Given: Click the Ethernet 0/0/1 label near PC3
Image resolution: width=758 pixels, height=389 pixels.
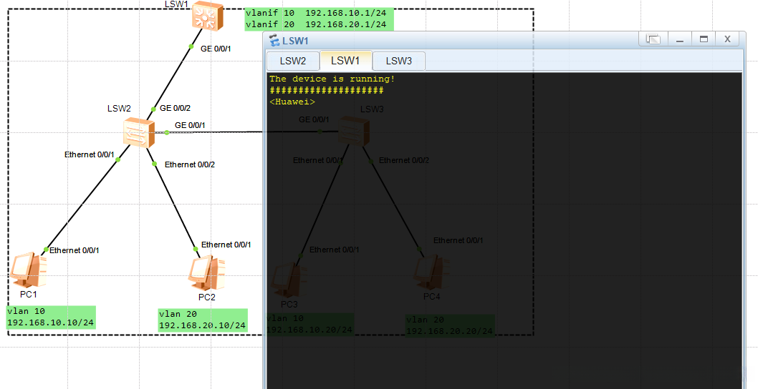Looking at the screenshot, I should point(335,250).
